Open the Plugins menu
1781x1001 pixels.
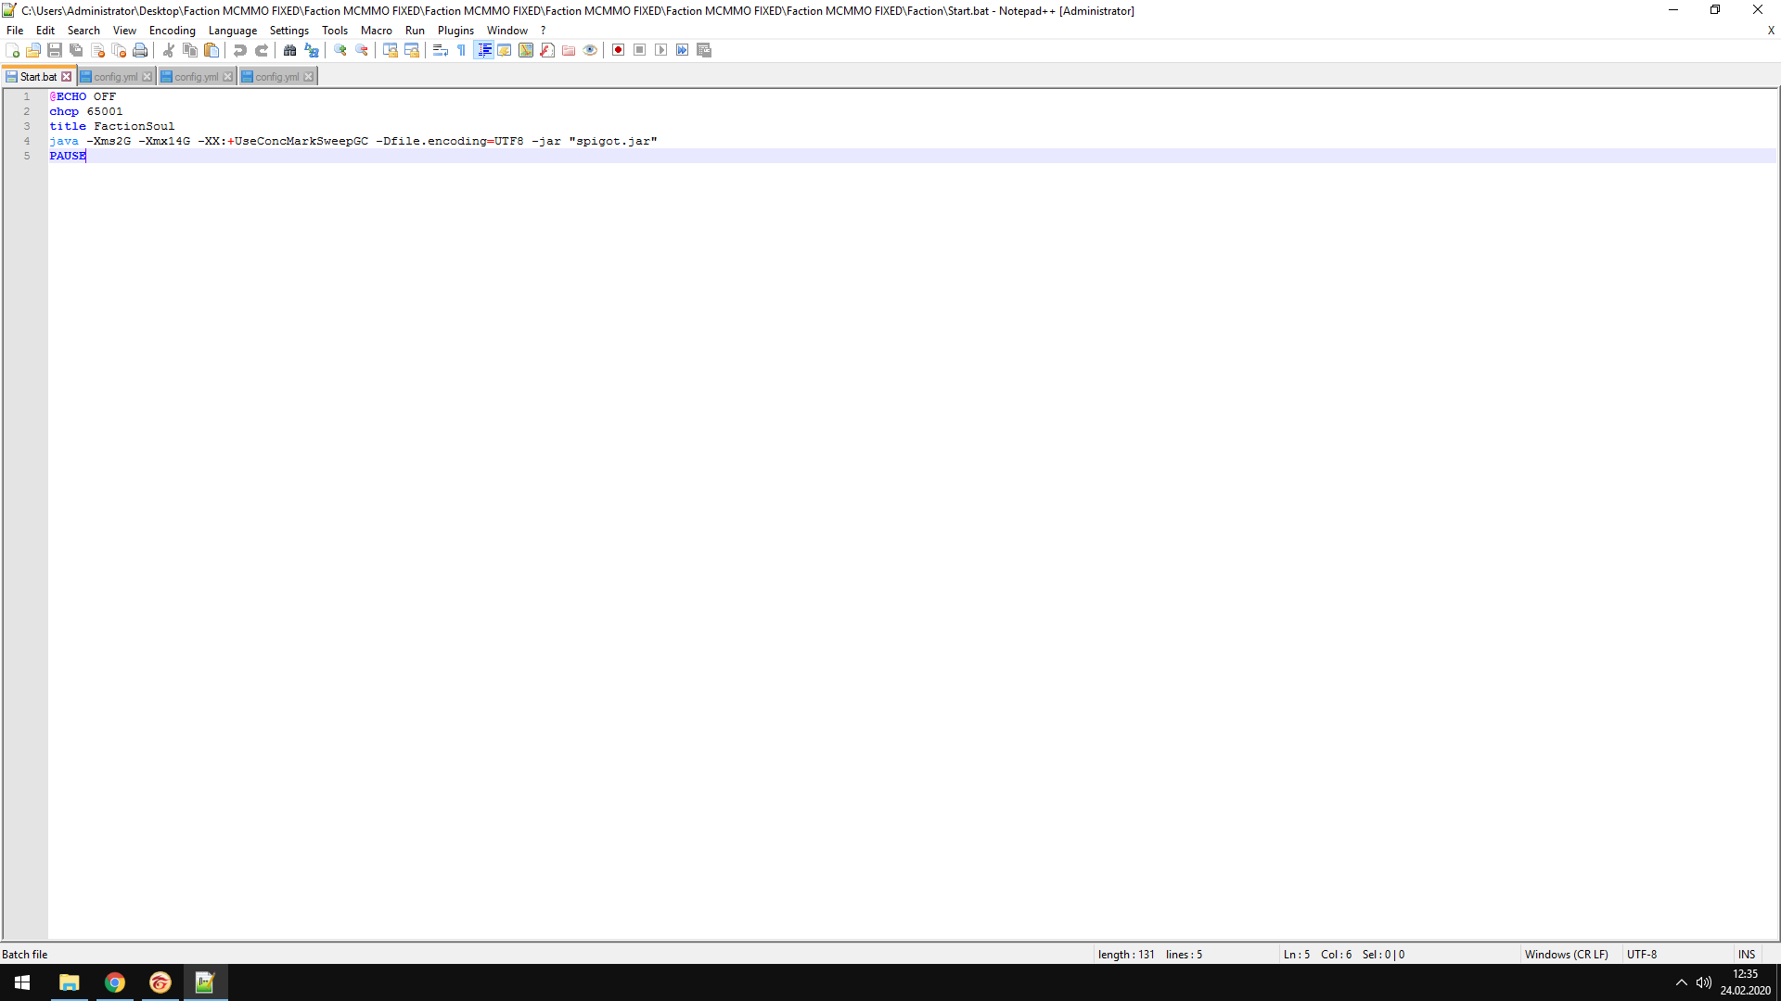(455, 31)
